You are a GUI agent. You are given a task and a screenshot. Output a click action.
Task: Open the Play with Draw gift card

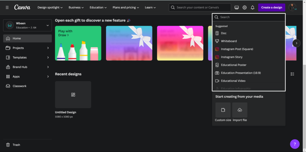click(78, 43)
